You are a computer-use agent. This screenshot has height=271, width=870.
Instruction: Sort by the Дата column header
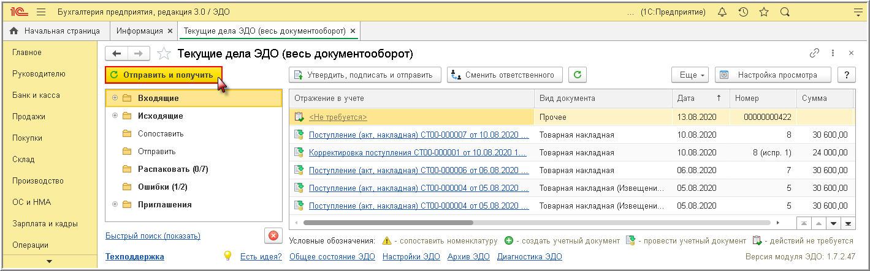pos(699,98)
